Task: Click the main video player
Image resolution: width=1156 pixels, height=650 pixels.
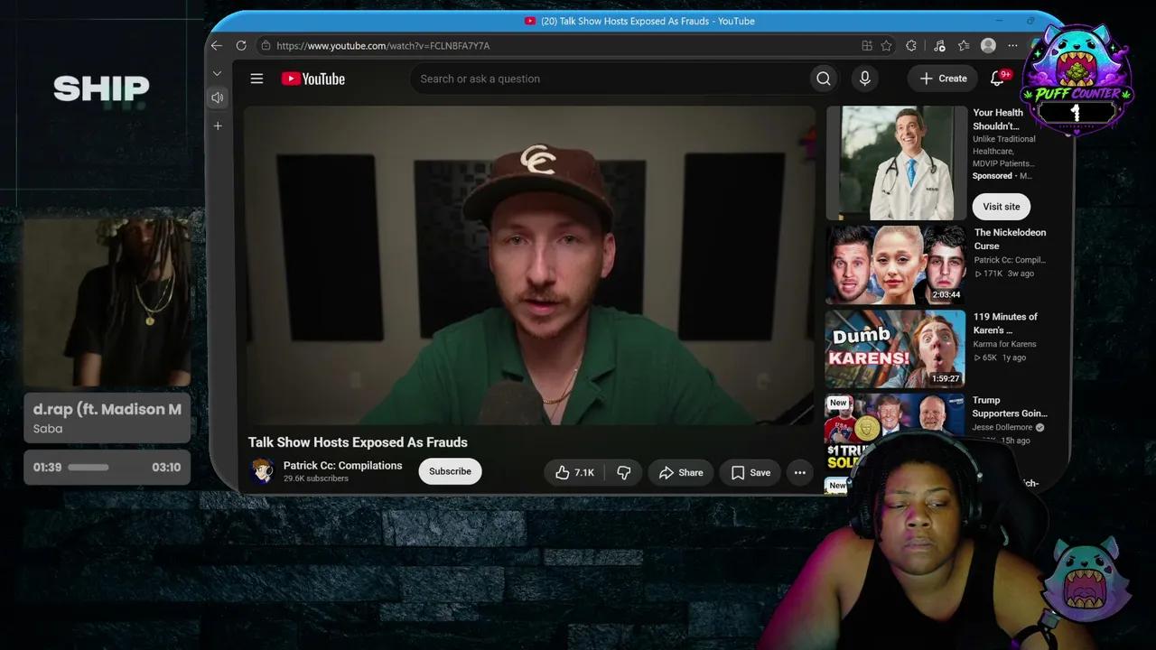Action: click(x=529, y=265)
